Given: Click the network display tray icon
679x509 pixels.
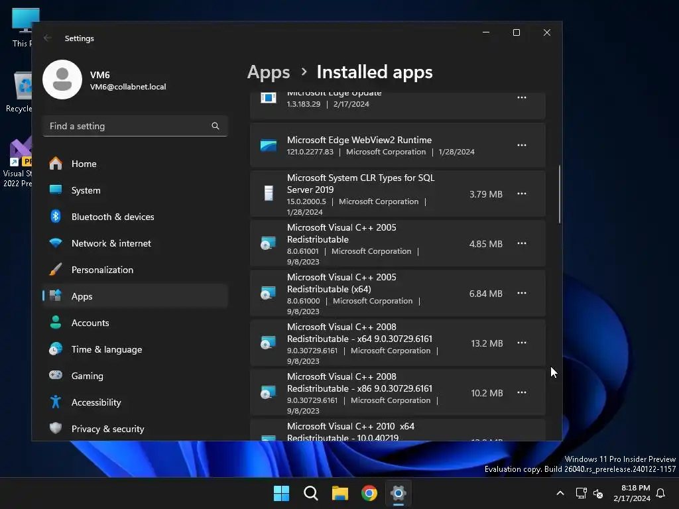Looking at the screenshot, I should pyautogui.click(x=581, y=493).
